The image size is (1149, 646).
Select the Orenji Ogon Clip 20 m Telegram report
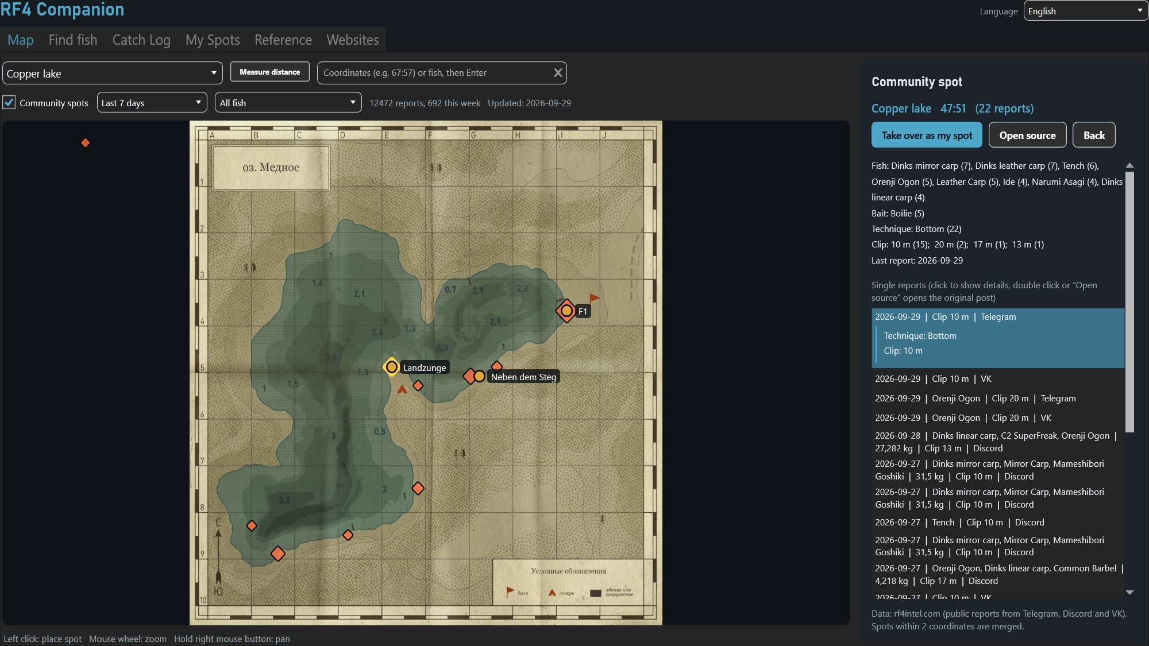(998, 399)
